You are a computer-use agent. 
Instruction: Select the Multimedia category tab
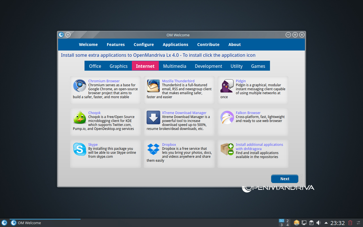point(175,66)
